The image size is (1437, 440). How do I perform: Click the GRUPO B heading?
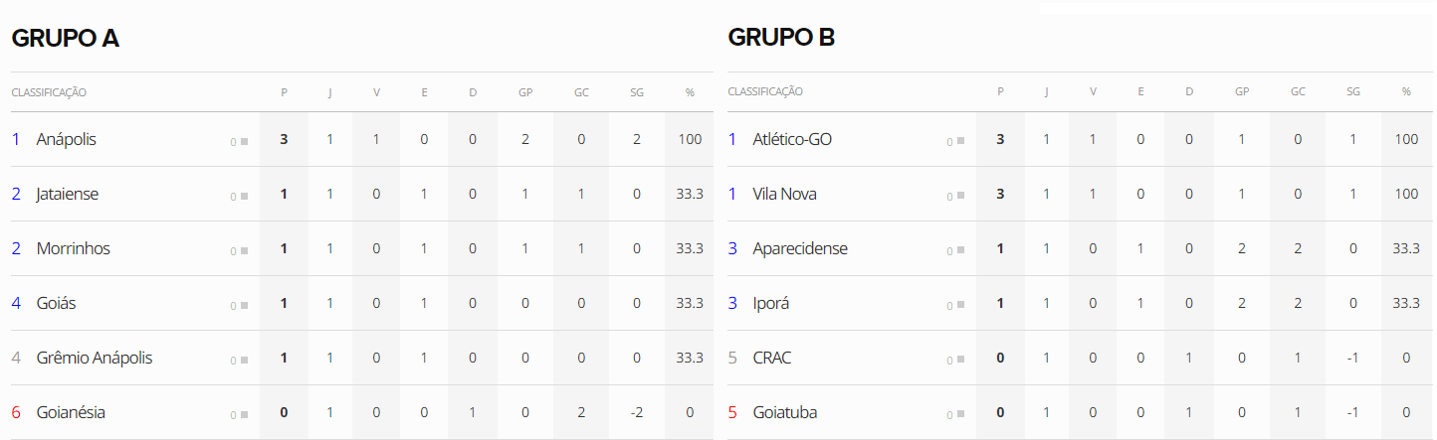click(x=781, y=38)
